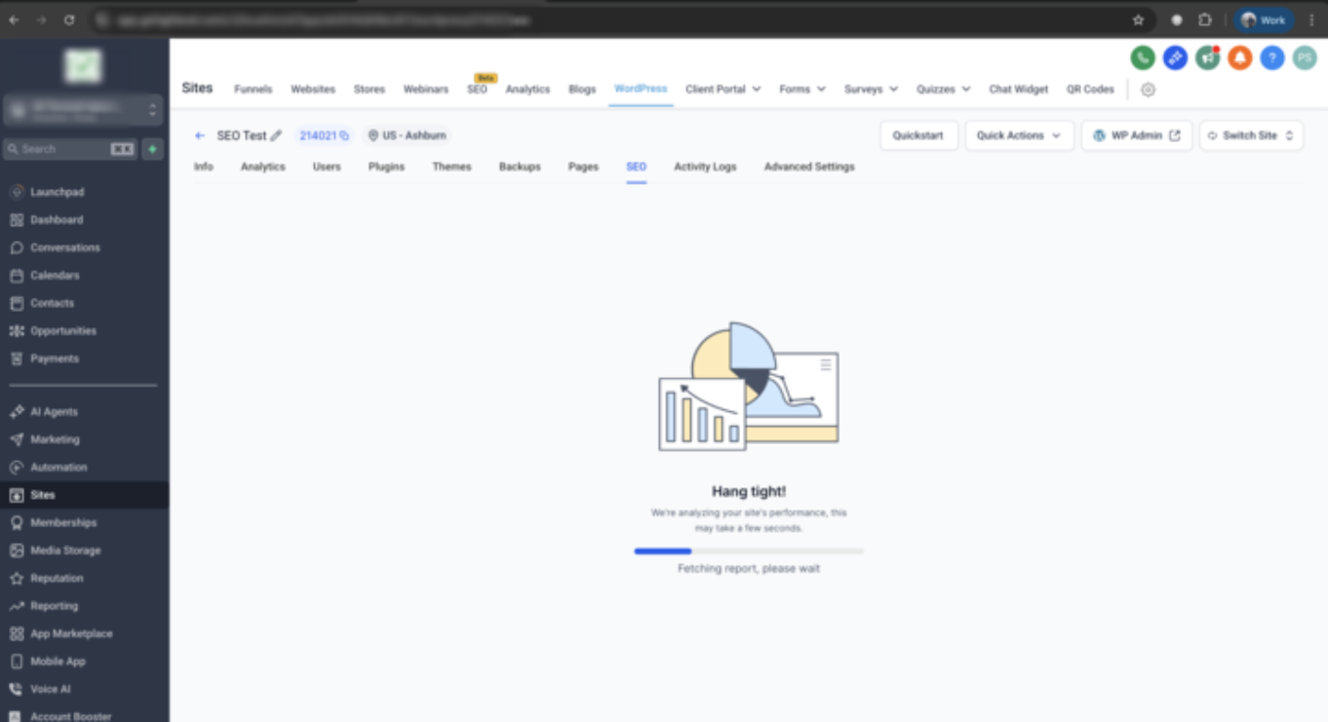The height and width of the screenshot is (722, 1328).
Task: Expand the Client Portal dropdown
Action: click(723, 90)
